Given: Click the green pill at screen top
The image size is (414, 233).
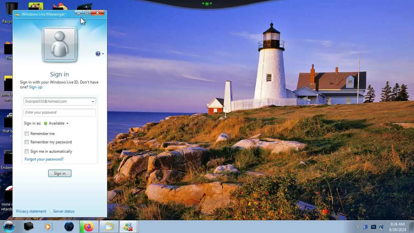Looking at the screenshot, I should click(207, 4).
